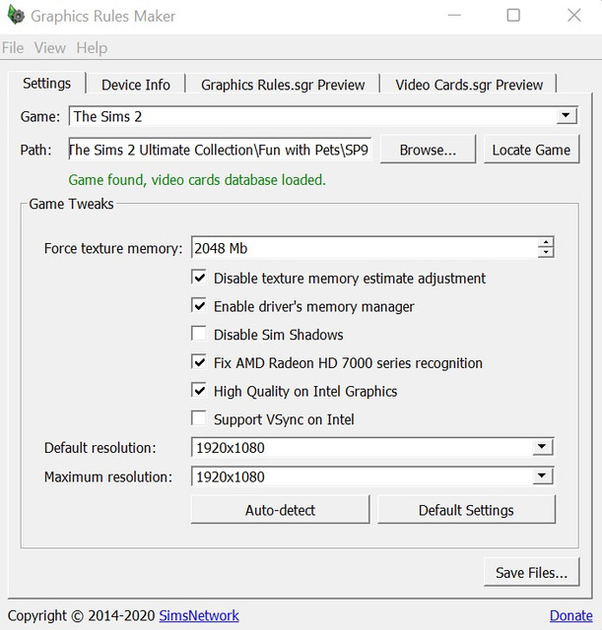Screen dimensions: 602x630
Task: Open the File menu
Action: (13, 48)
